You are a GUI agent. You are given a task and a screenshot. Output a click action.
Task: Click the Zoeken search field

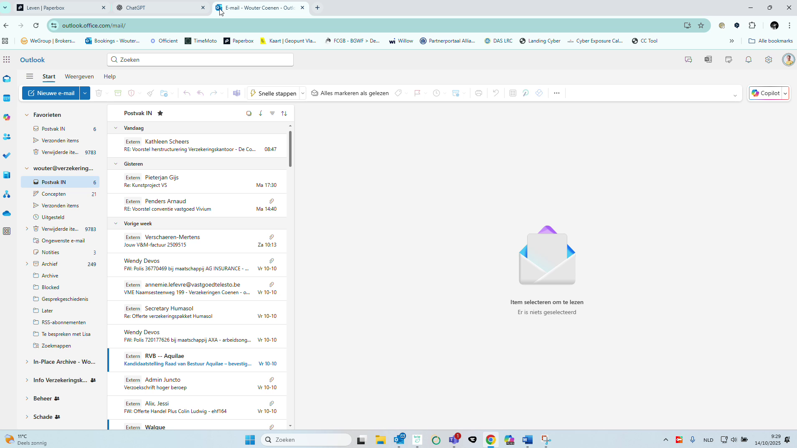coord(200,60)
